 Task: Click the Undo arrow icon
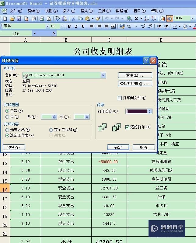107,19
